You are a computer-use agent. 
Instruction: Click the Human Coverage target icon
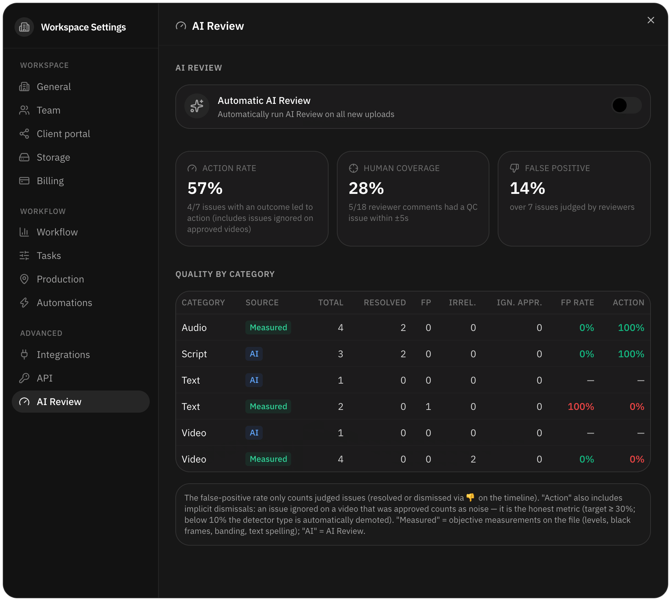tap(353, 168)
